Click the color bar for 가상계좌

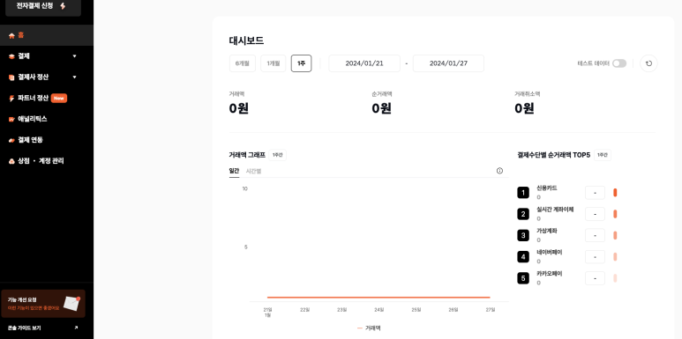click(615, 236)
